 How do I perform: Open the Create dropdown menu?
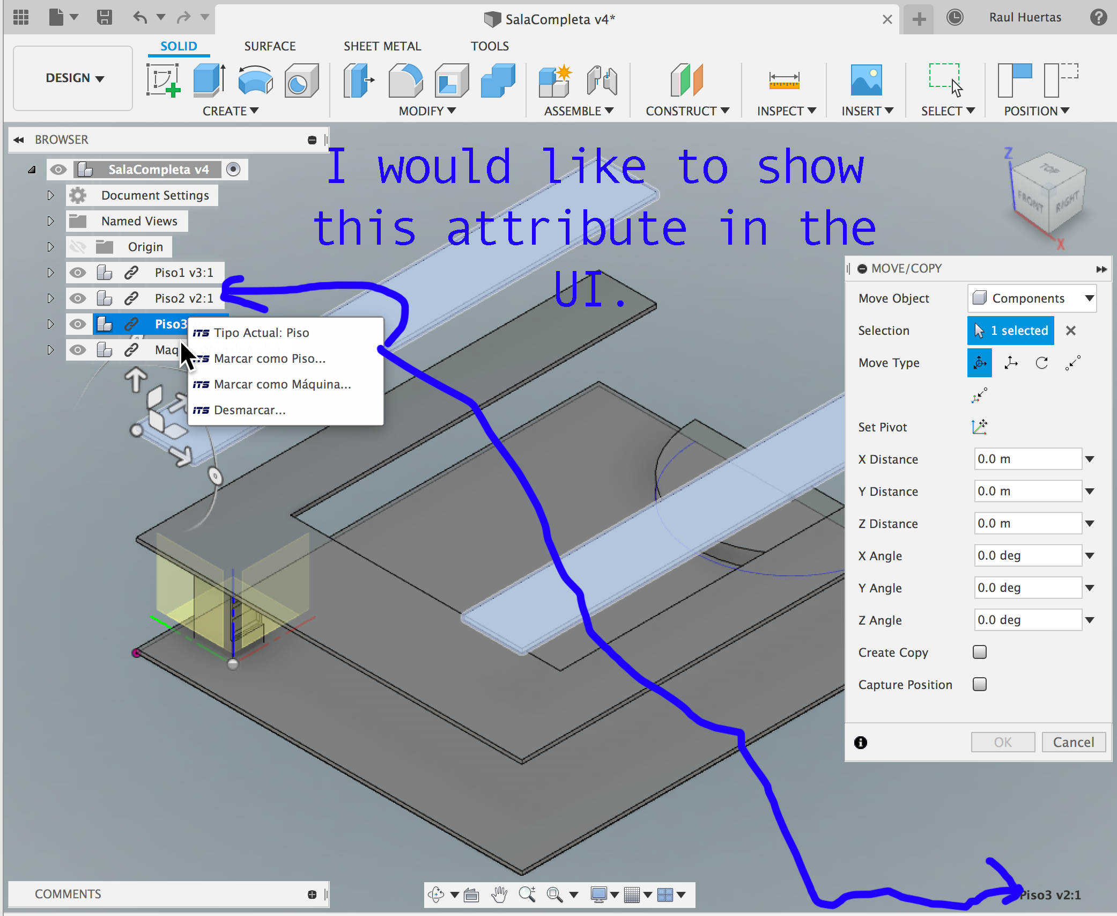click(x=231, y=111)
